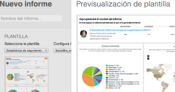Screen dimensions: 175x92
Task: Click the map zoom in plus icon
Action: (148, 56)
